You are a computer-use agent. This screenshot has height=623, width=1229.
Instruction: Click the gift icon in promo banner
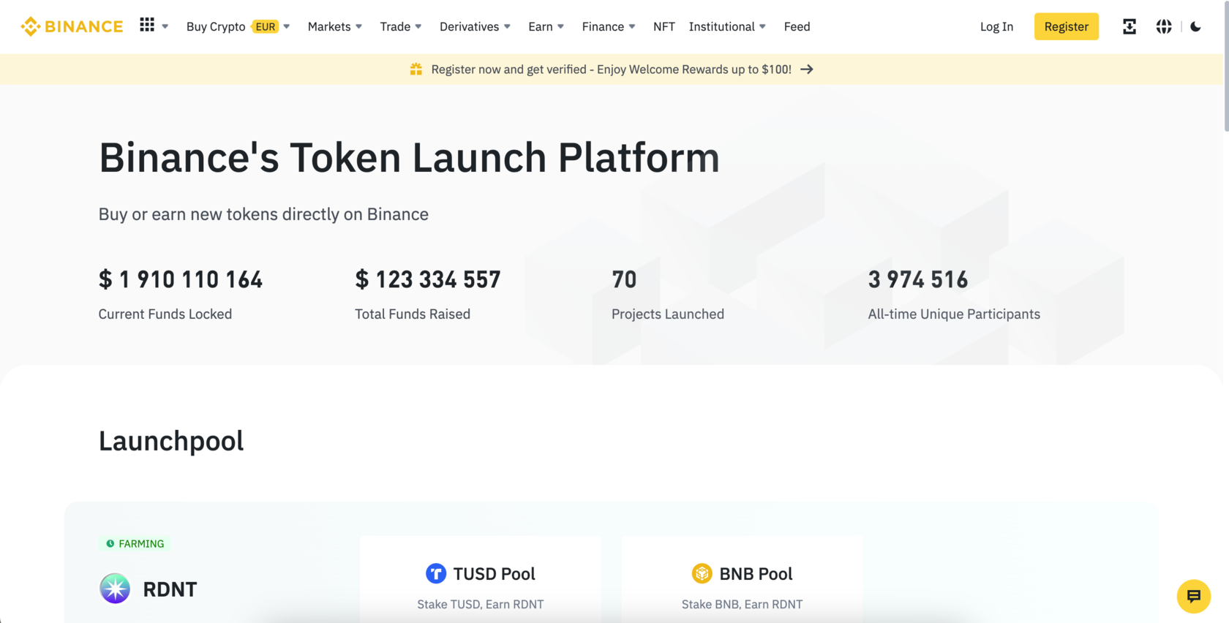pos(416,69)
